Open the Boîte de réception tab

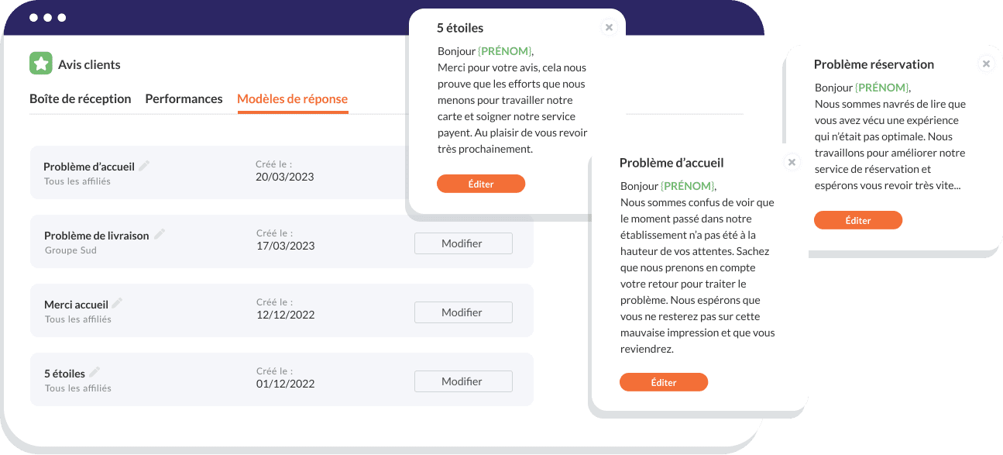click(80, 99)
